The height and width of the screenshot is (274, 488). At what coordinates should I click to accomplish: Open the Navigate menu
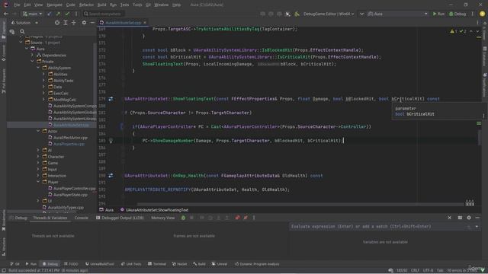tap(54, 5)
